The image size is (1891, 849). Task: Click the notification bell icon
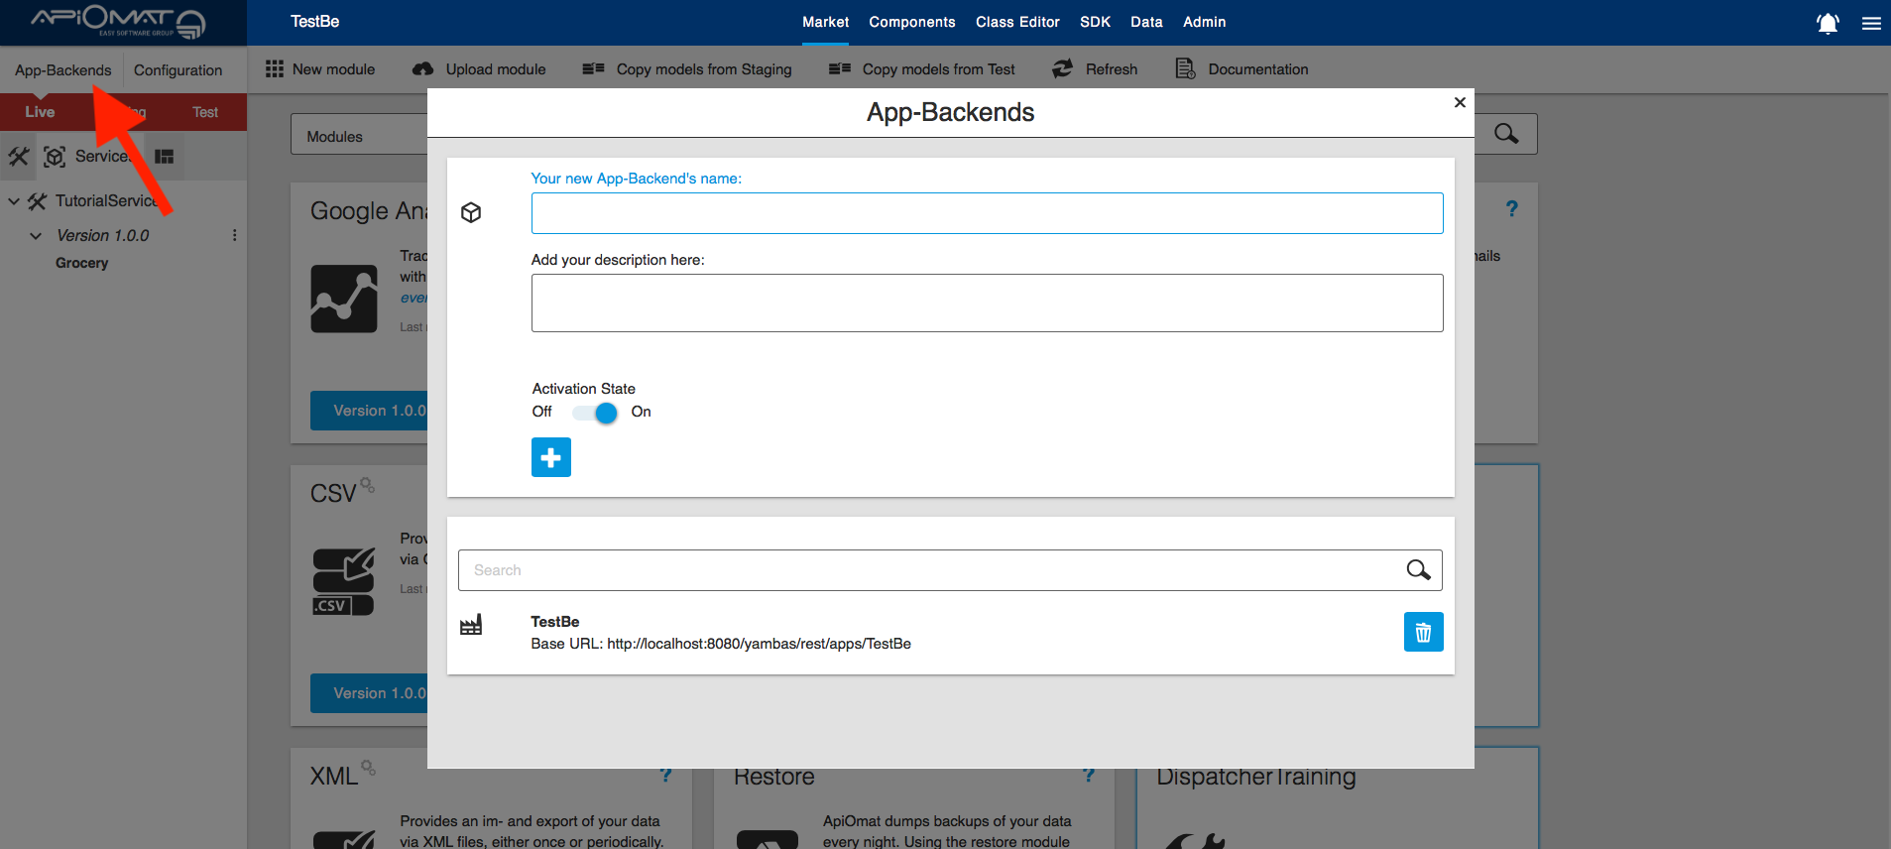(1827, 23)
